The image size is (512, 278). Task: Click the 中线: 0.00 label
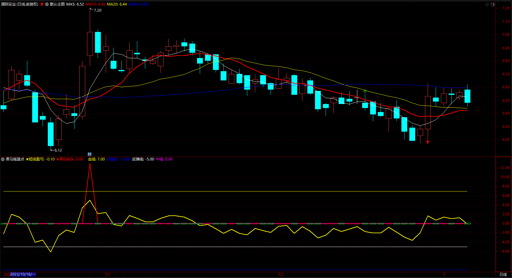164,159
